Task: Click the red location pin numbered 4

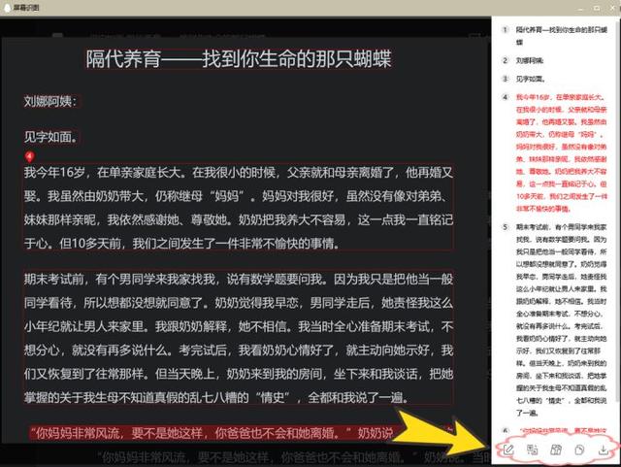Action: (x=29, y=156)
